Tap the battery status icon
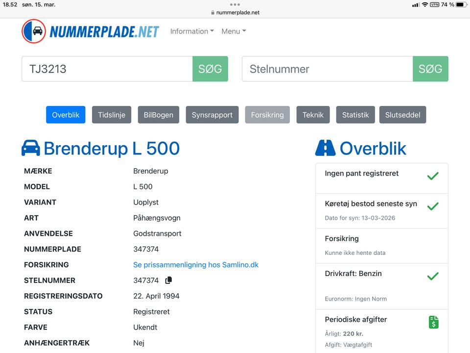The image size is (470, 353). click(x=461, y=4)
